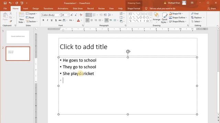This screenshot has height=123, width=220.
Task: Decrease font size with the small A
Action: tap(76, 15)
